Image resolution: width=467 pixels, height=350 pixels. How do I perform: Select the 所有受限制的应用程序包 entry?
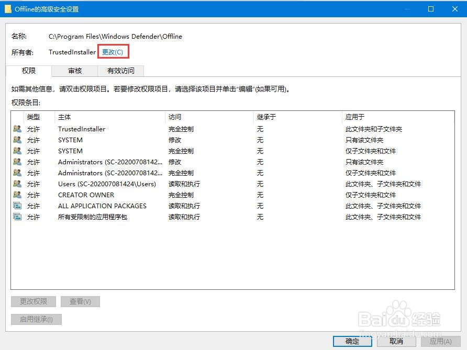pyautogui.click(x=232, y=217)
